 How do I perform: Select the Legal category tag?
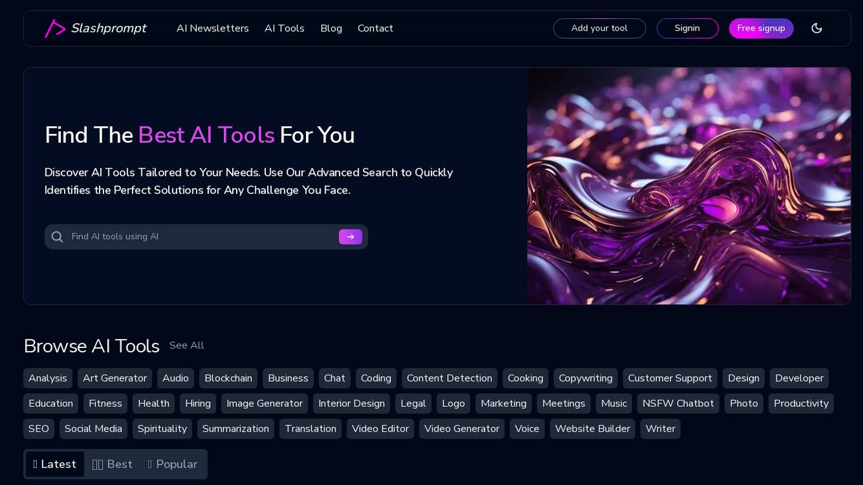click(x=413, y=404)
